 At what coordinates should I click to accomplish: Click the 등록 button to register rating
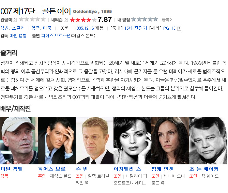pyautogui.click(x=167, y=20)
